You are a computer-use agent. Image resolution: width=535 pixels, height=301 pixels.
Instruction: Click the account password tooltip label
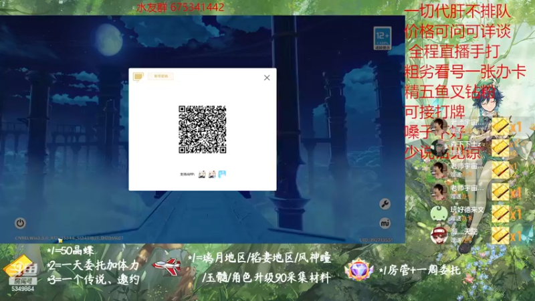160,76
